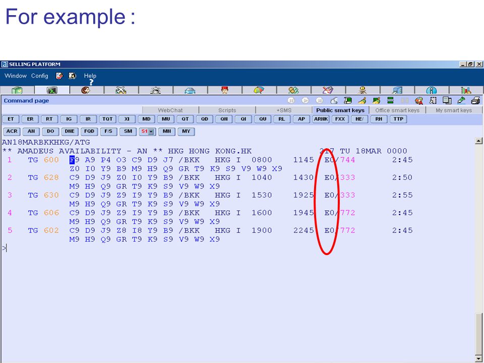Screen dimensions: 484x363
Task: Click the vertical scrollbar thumb
Action: (479, 334)
